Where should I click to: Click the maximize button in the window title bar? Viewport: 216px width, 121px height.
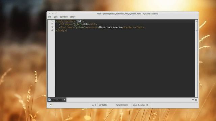click(x=56, y=13)
